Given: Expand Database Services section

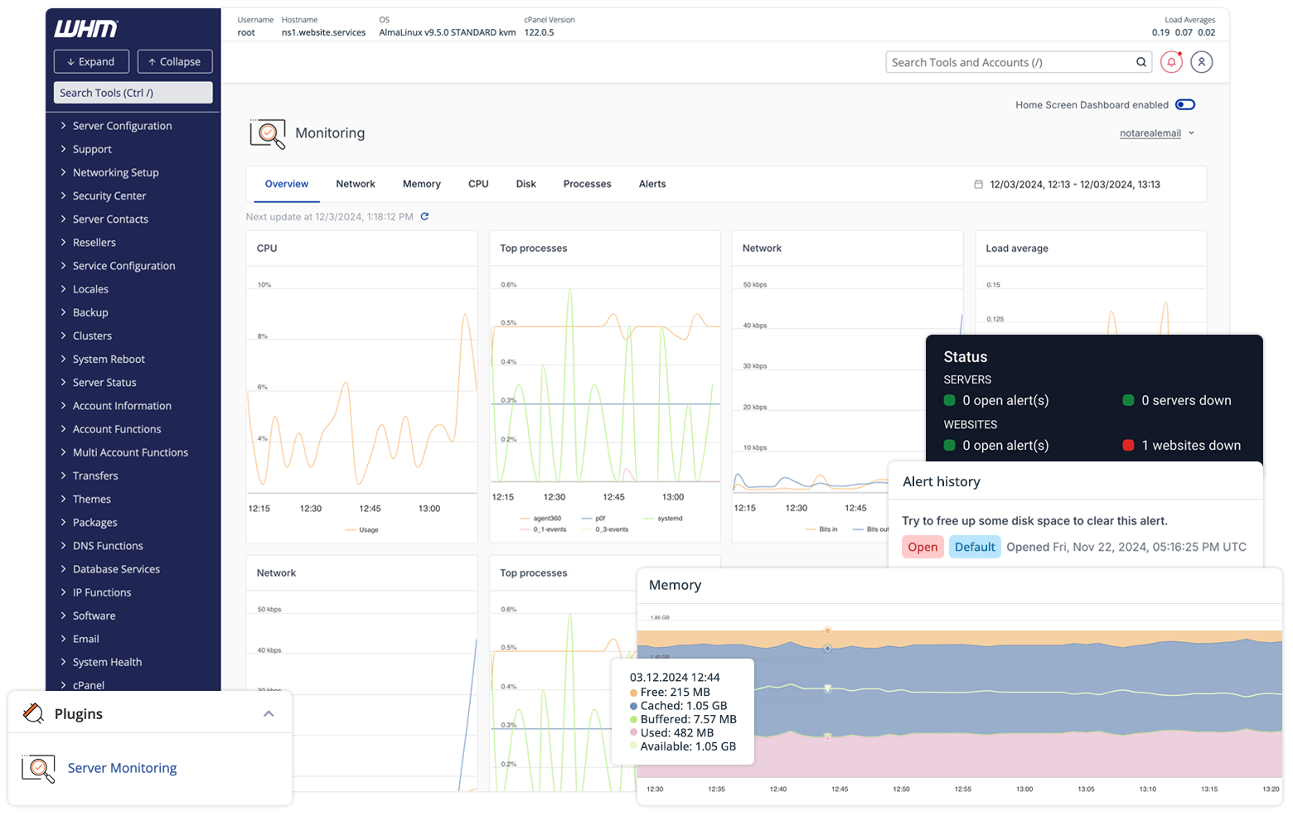Looking at the screenshot, I should click(x=115, y=569).
